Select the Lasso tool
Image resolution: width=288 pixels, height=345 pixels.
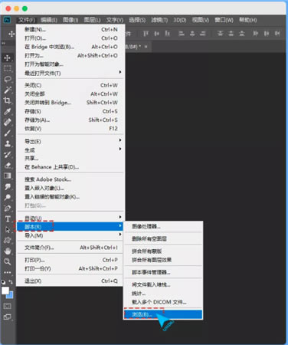coord(8,79)
